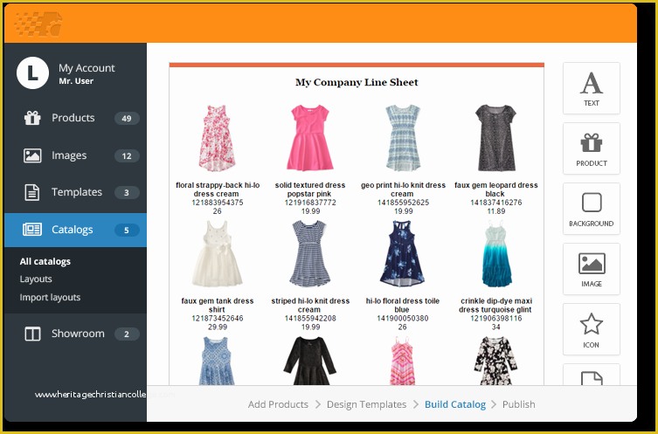Screen dimensions: 658x434
Task: Open the Catalogs menu item
Action: click(x=75, y=230)
